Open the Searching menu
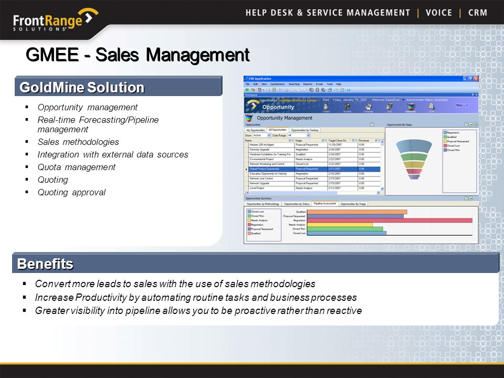The width and height of the screenshot is (504, 378). (294, 84)
